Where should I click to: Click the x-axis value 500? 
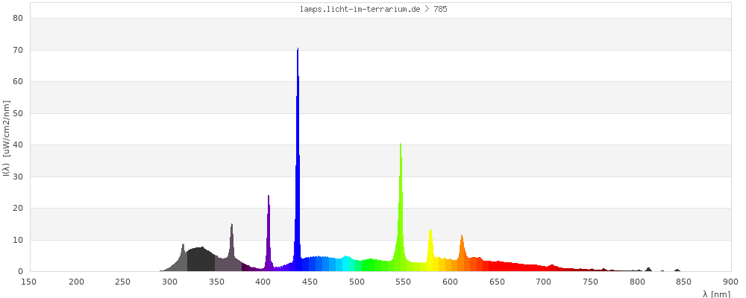click(x=357, y=282)
